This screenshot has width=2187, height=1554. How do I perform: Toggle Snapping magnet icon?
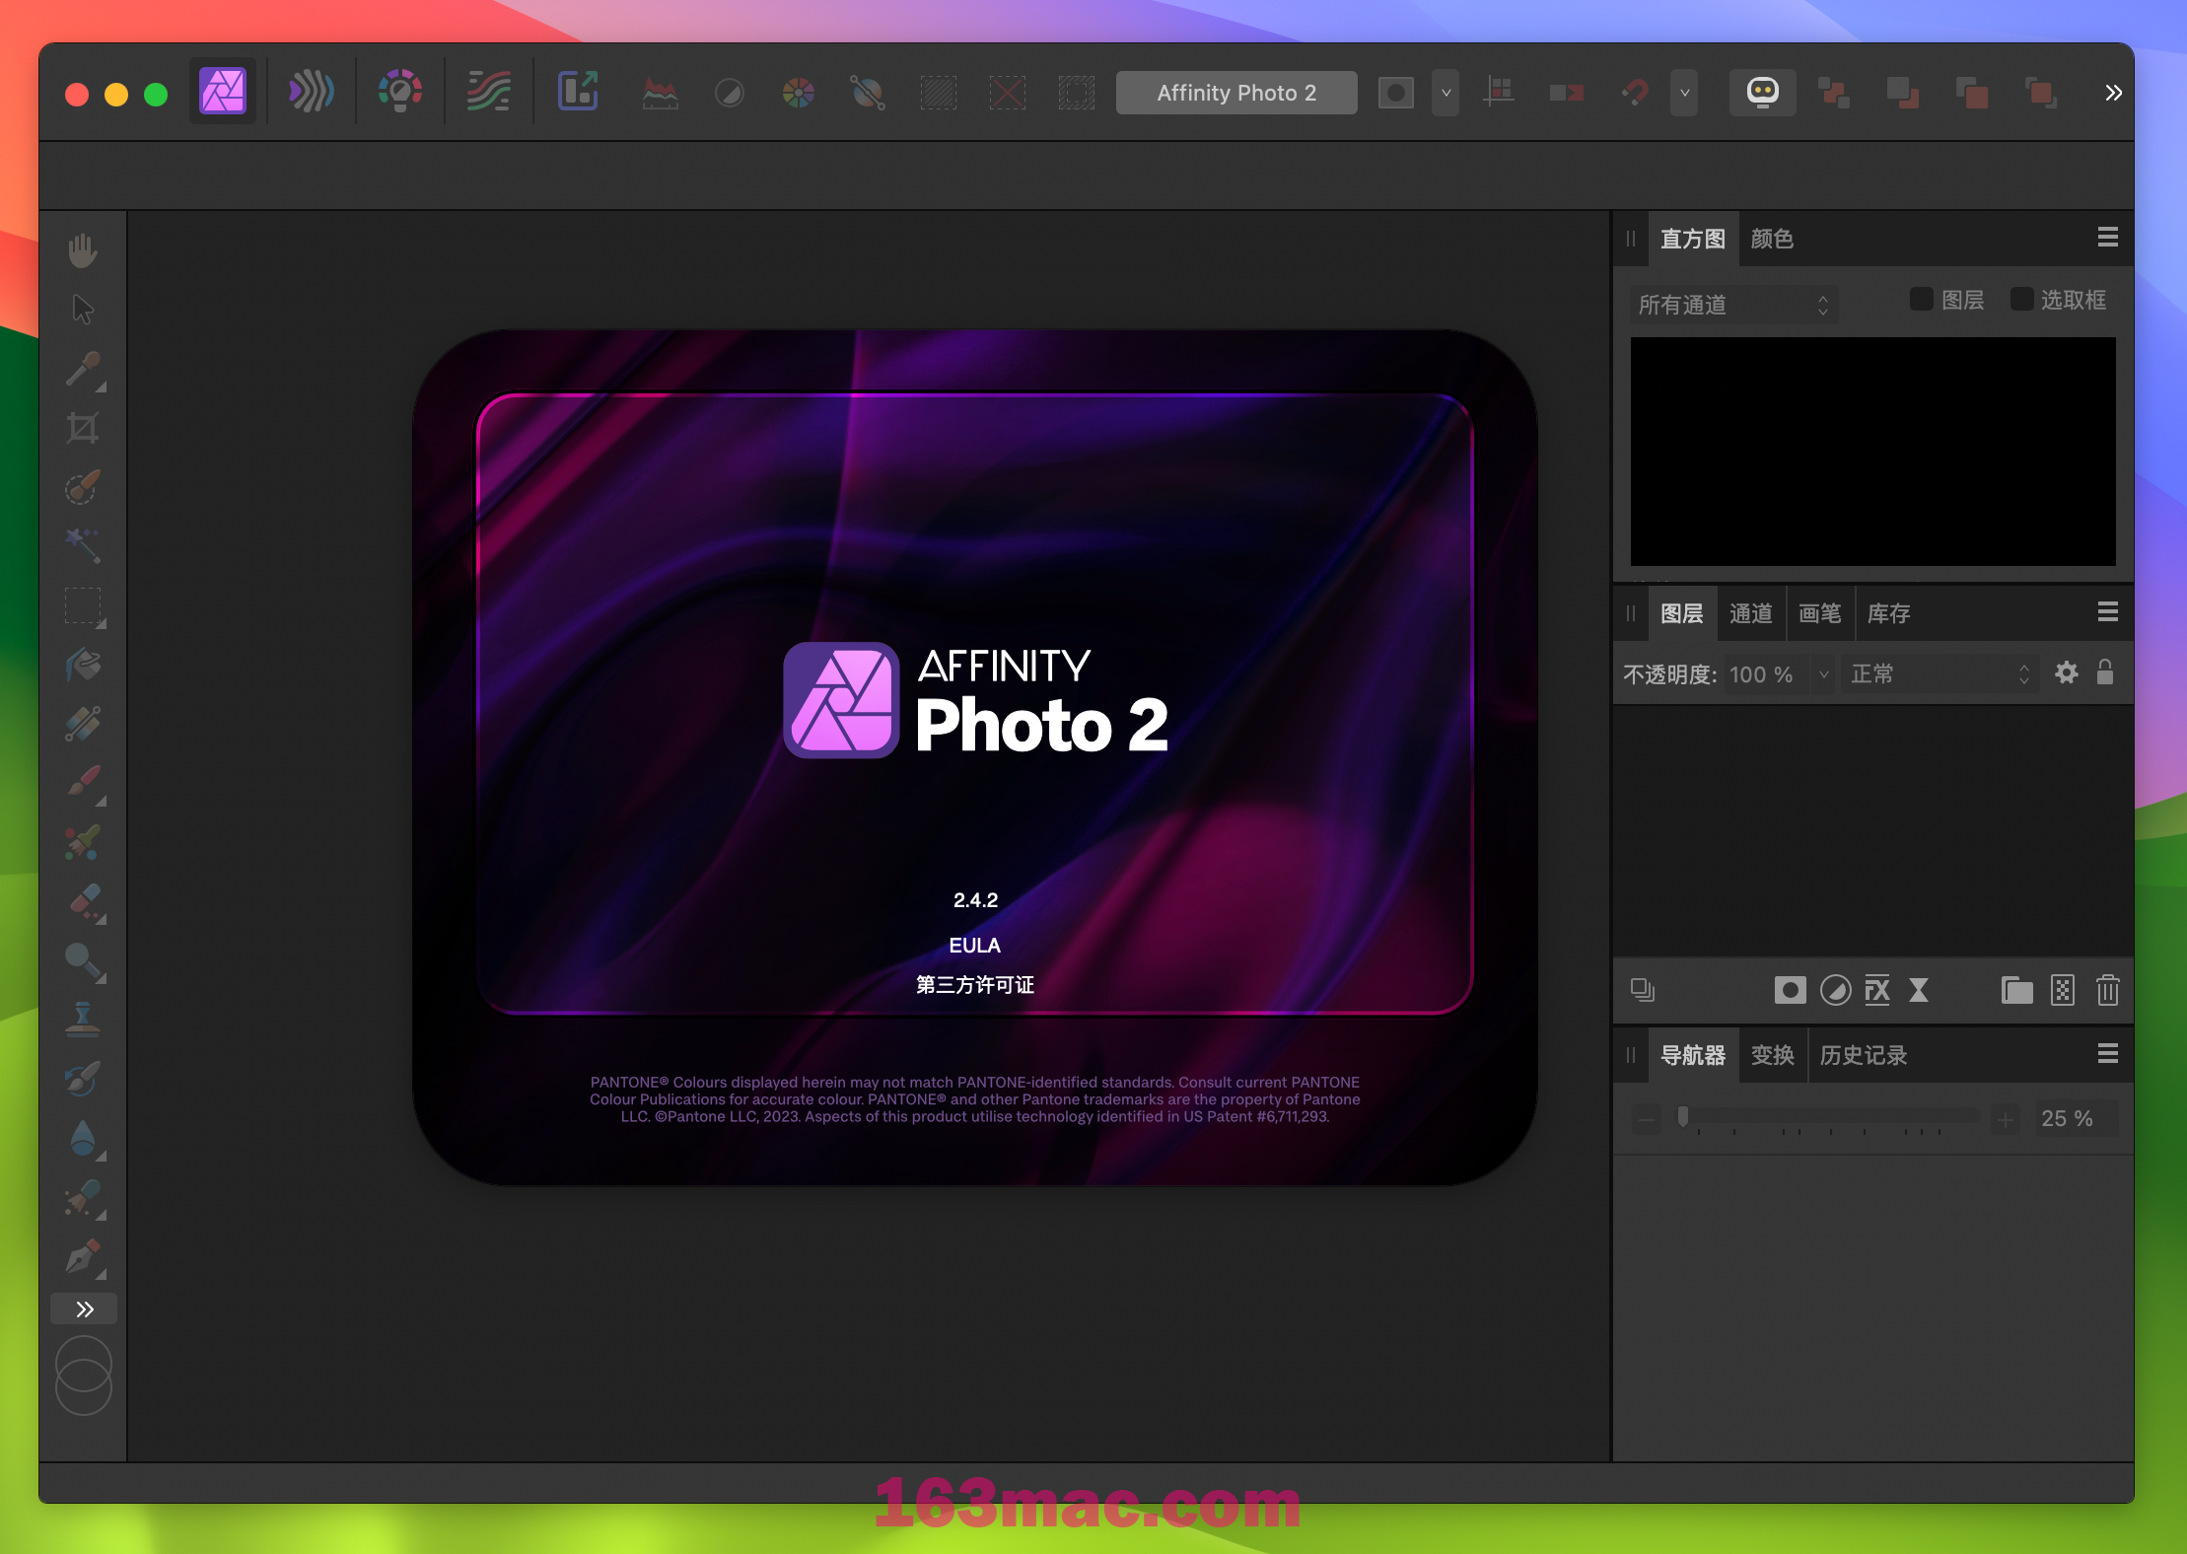(x=1635, y=94)
